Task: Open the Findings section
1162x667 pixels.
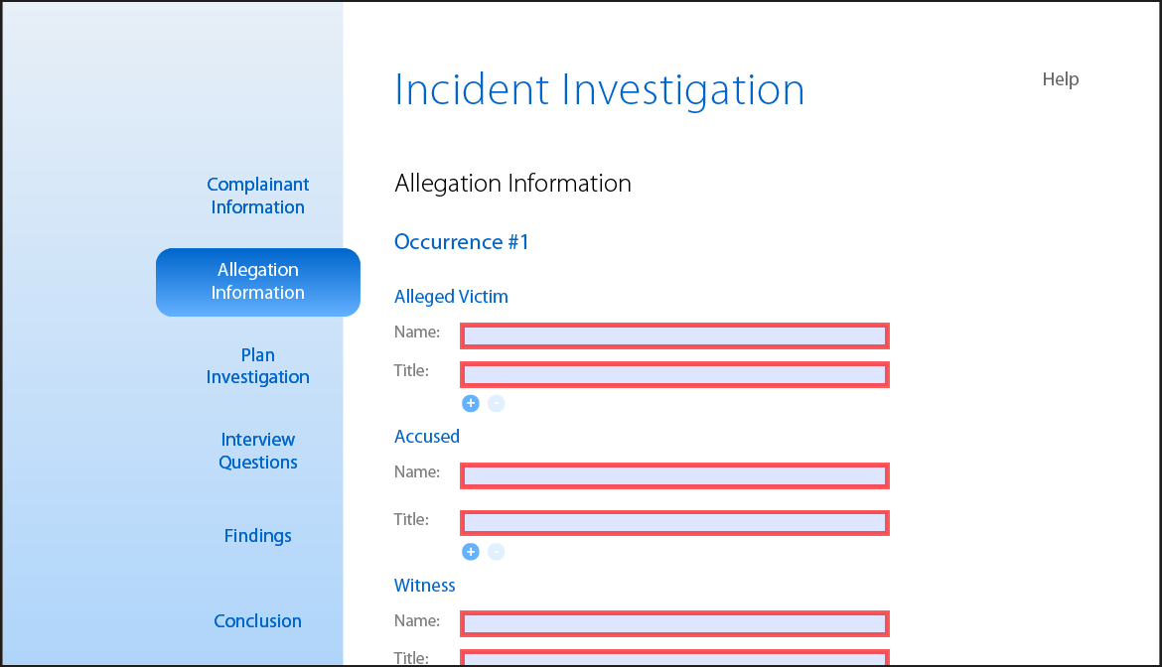Action: tap(257, 536)
